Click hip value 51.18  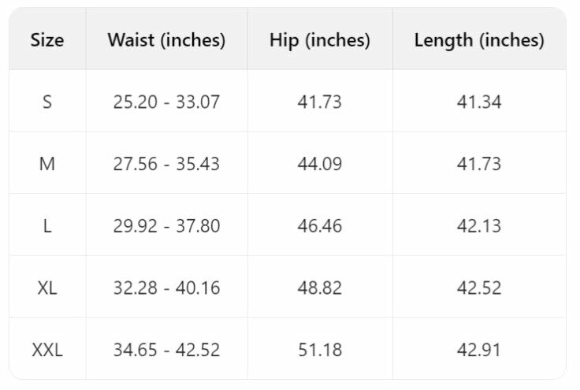(x=319, y=350)
